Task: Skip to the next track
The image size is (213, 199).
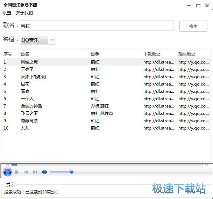Action: click(35, 172)
